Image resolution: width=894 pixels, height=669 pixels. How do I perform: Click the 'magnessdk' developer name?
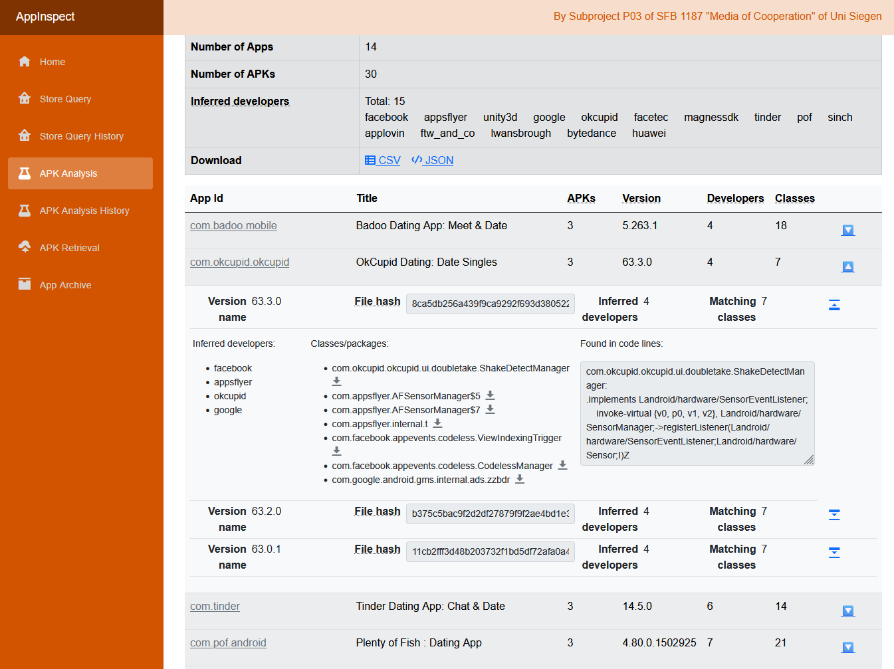tap(711, 118)
